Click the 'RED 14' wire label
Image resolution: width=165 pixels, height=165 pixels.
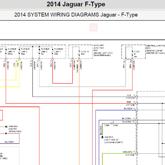pyautogui.click(x=131, y=64)
